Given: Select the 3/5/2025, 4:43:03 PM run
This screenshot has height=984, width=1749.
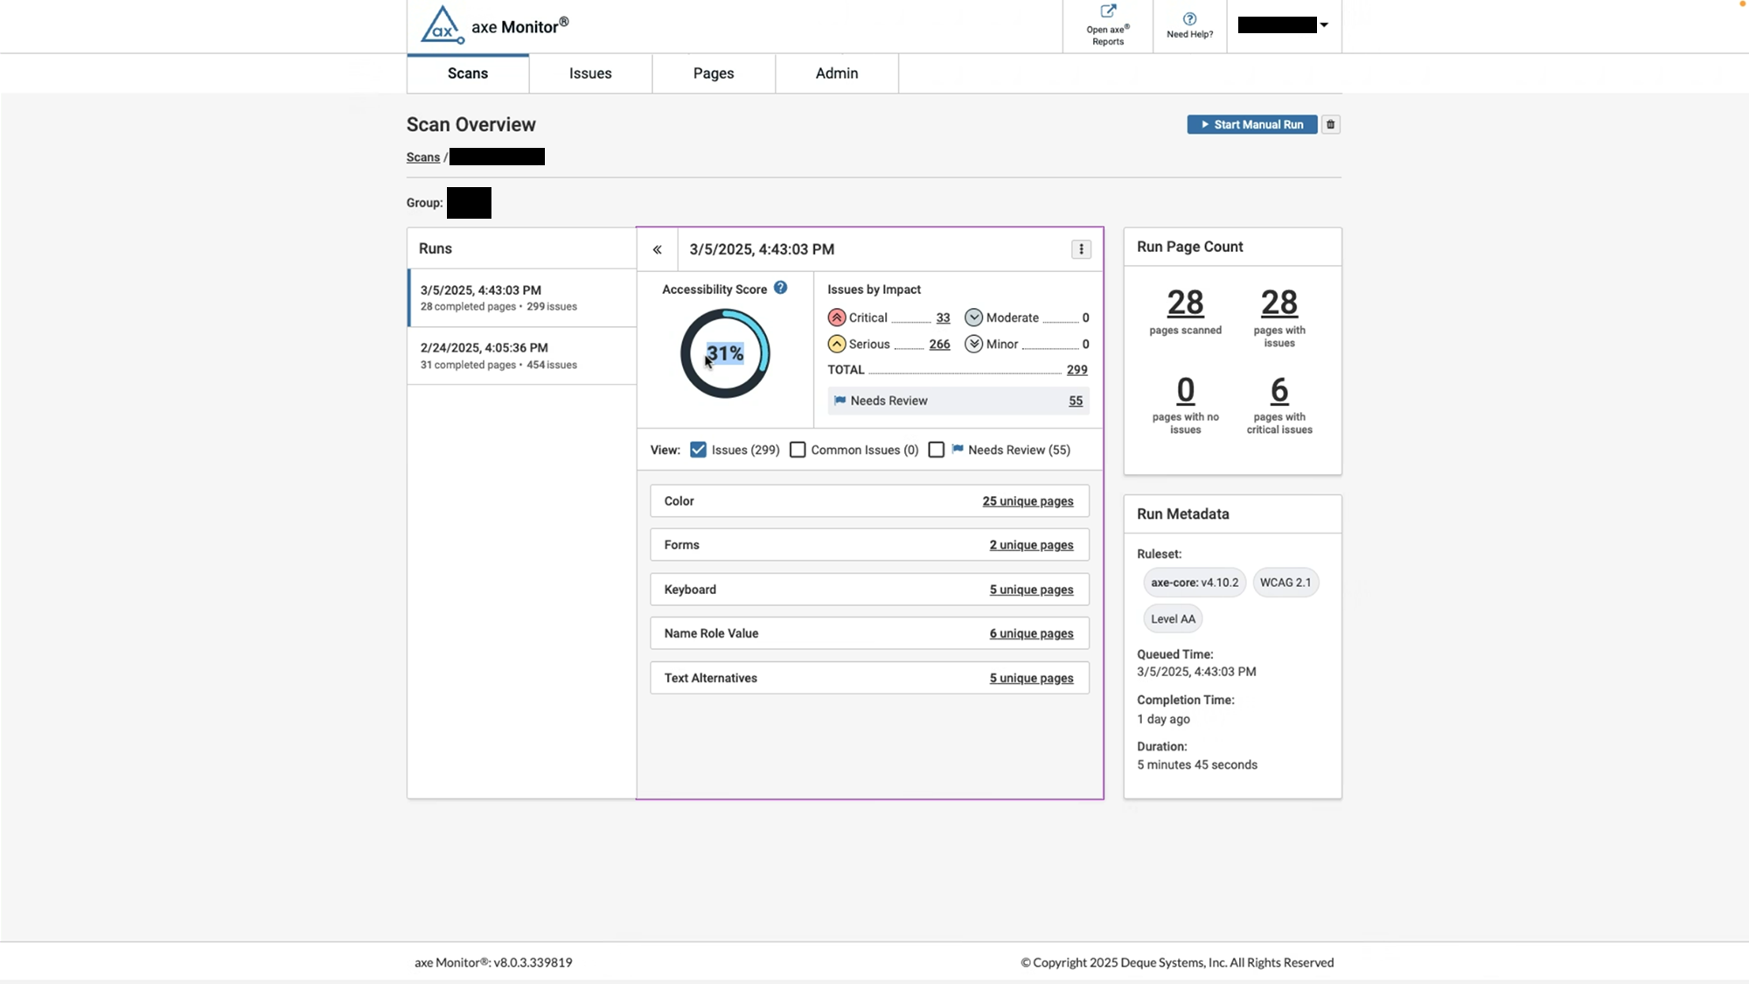Looking at the screenshot, I should pyautogui.click(x=522, y=297).
